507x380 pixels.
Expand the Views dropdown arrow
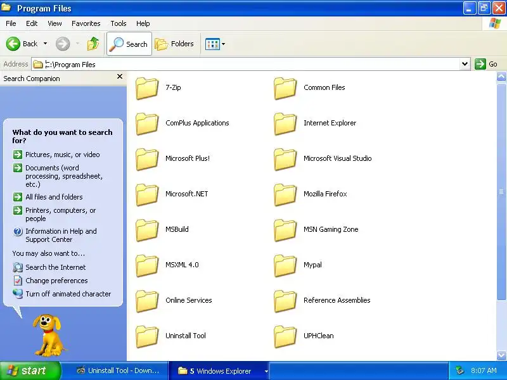point(223,44)
